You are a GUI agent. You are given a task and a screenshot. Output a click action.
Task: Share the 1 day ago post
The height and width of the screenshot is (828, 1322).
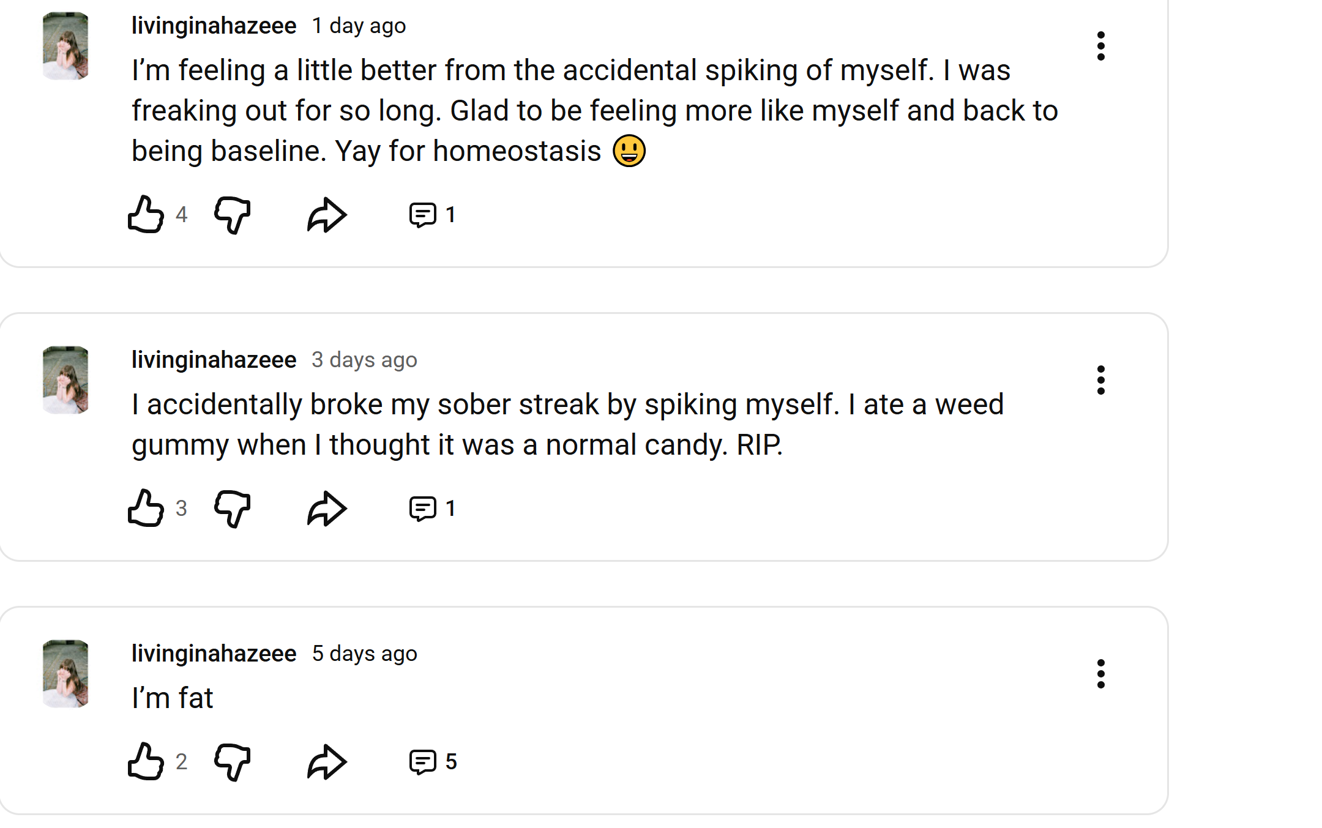(x=327, y=215)
